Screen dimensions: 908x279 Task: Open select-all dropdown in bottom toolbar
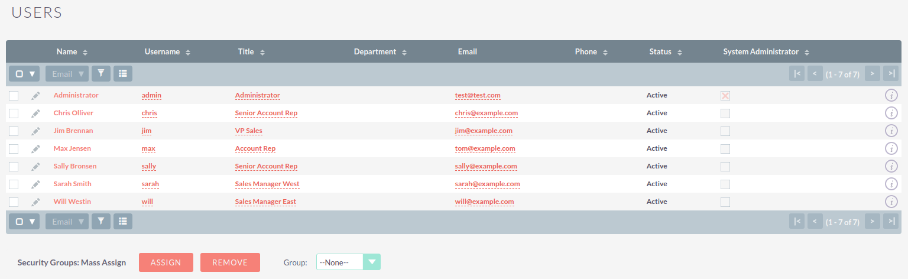24,221
